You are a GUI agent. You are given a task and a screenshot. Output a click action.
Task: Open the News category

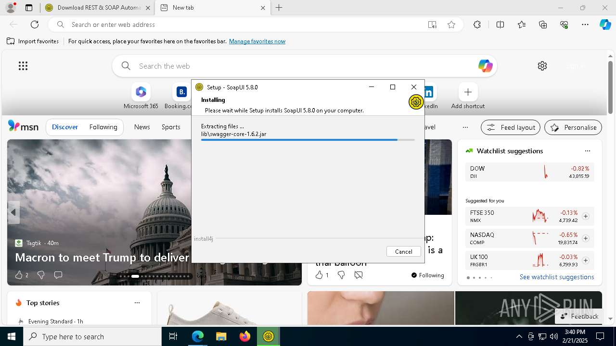[x=142, y=127]
